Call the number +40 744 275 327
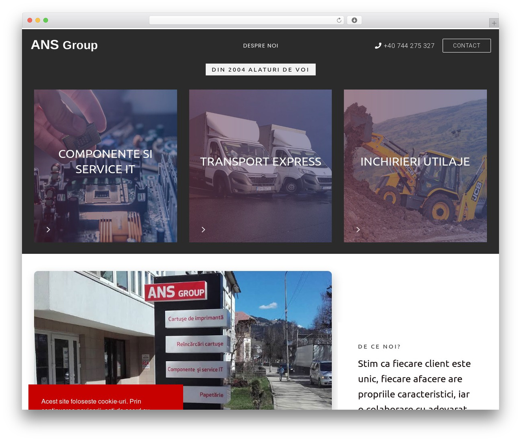This screenshot has width=521, height=441. coord(409,46)
